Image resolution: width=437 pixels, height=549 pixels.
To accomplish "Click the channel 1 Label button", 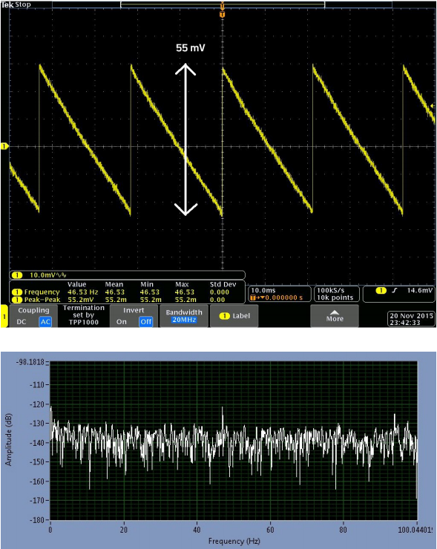I will [x=234, y=316].
